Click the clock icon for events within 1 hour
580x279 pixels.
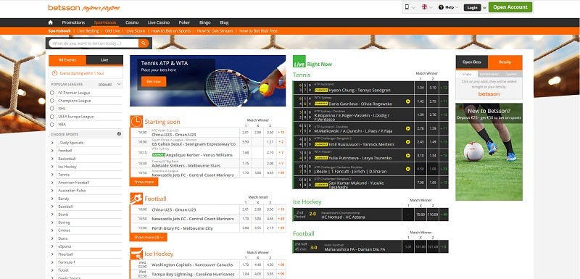(55, 73)
